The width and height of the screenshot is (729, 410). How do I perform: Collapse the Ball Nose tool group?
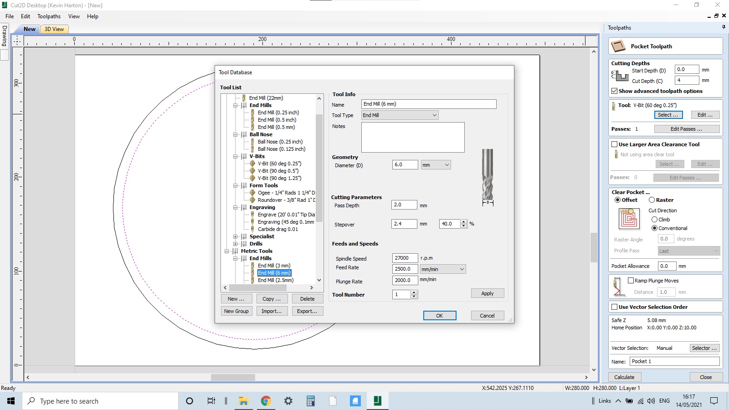[x=236, y=134]
